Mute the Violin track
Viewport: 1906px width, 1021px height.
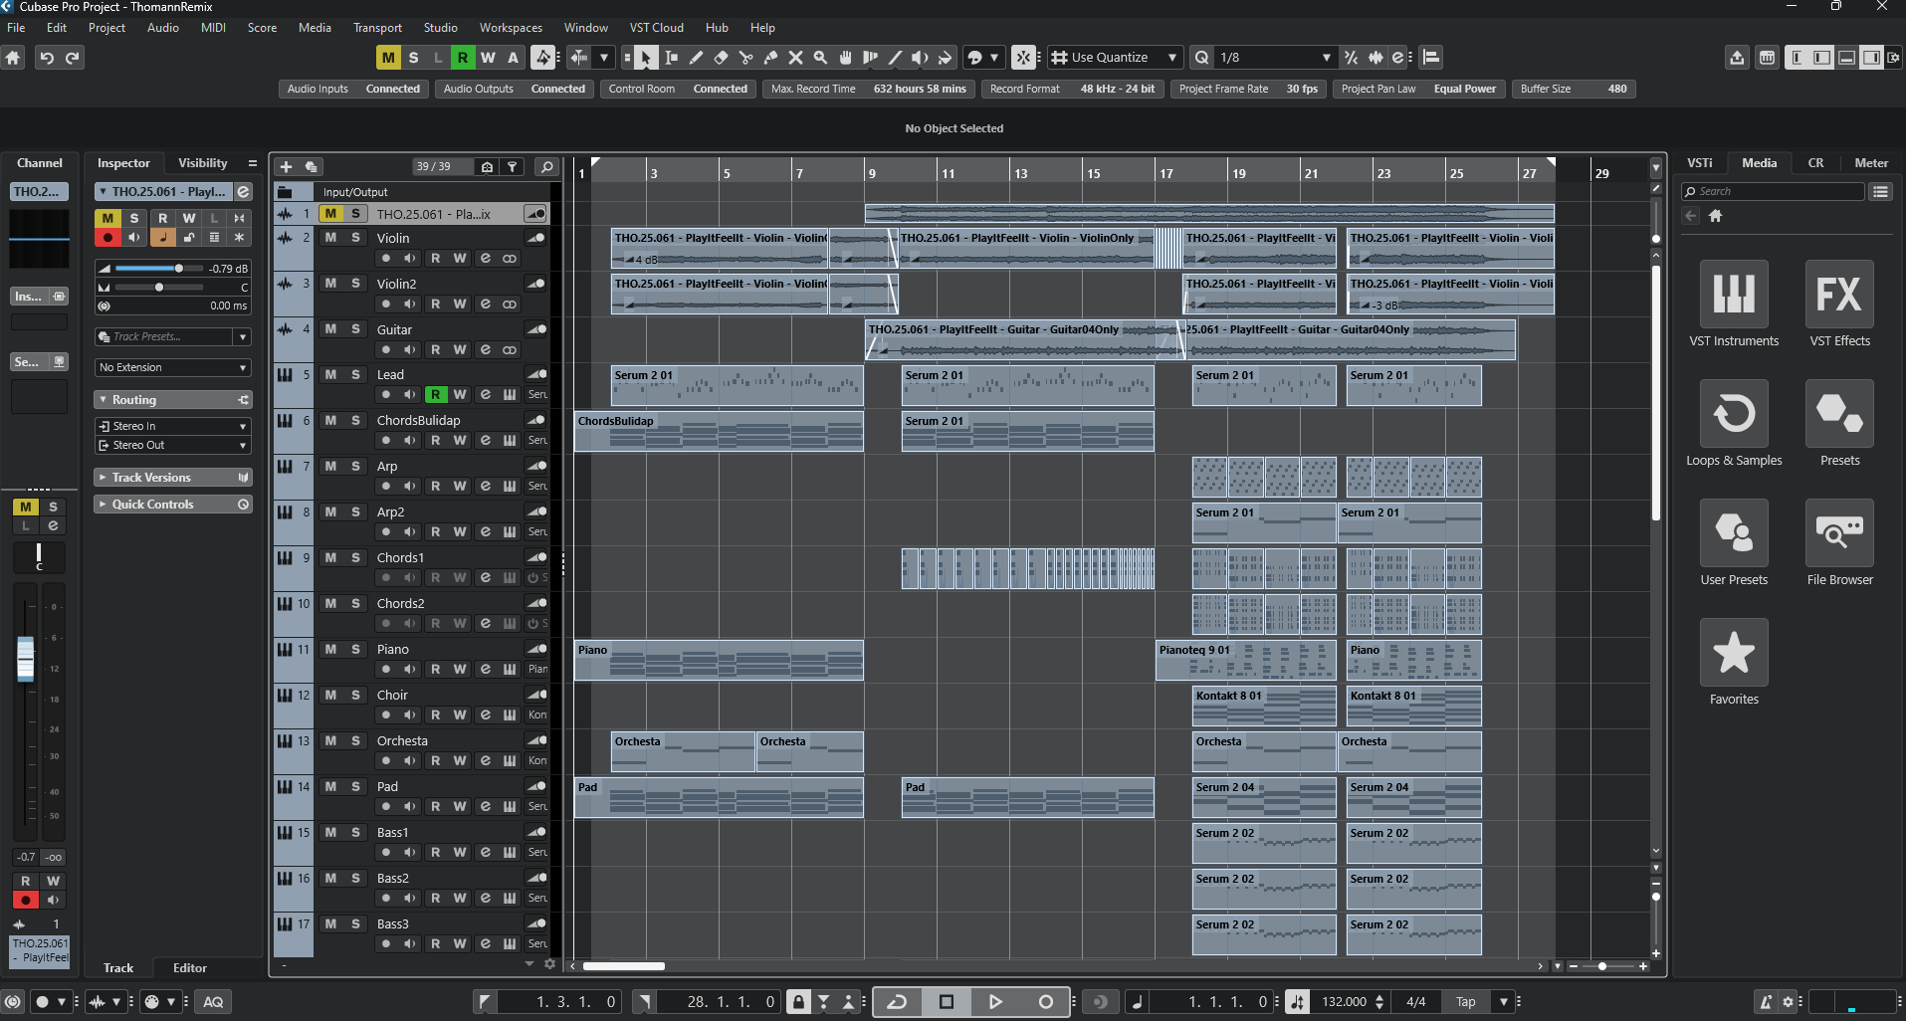(x=330, y=238)
